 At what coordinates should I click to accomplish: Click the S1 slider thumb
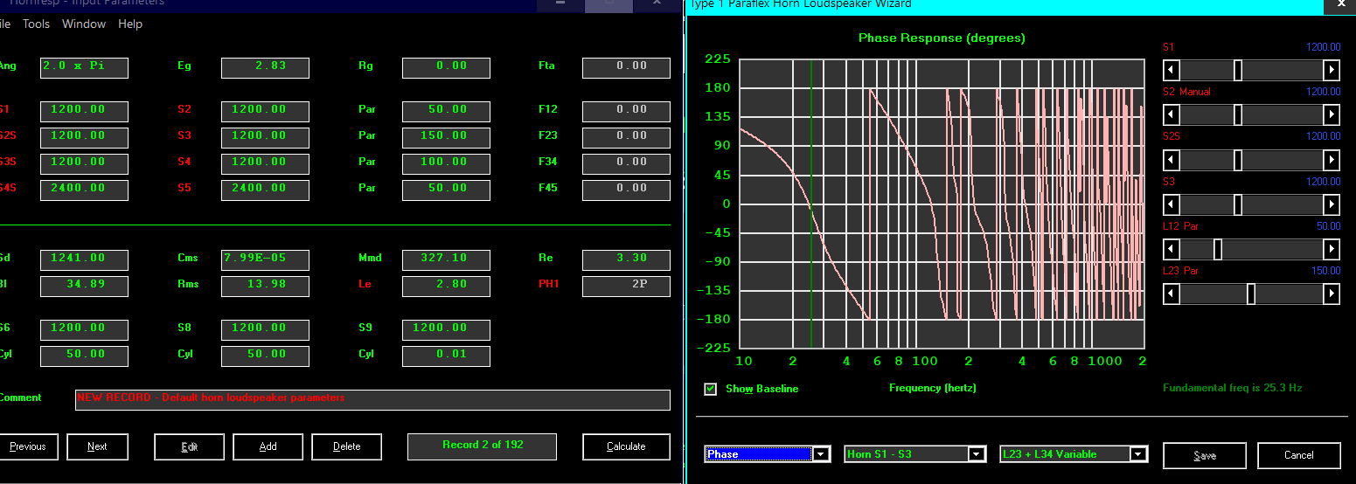1238,70
